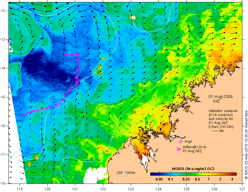Click the '0.1' colorbar tick label
Viewport: 248px width, 192px height.
(170, 179)
